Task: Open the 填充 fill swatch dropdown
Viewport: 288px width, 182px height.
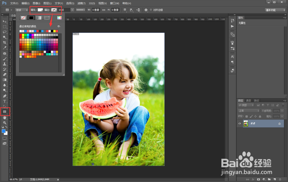Action: [40, 10]
